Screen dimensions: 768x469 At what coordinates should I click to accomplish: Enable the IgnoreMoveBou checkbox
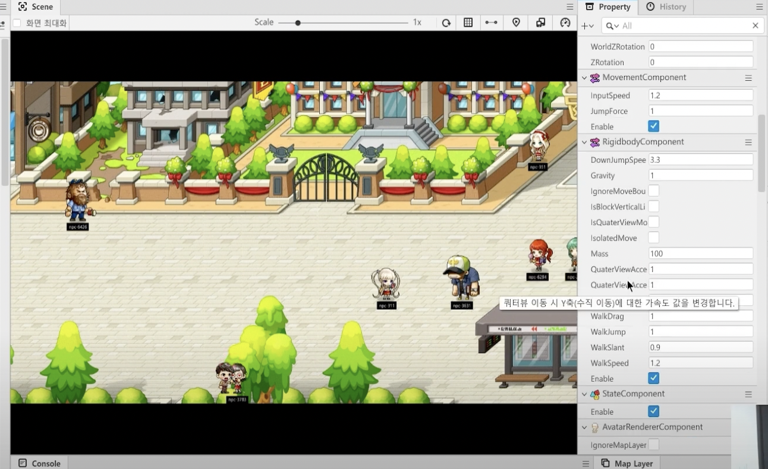(x=653, y=191)
